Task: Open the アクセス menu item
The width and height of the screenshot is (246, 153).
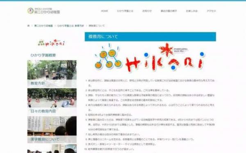Action: click(x=211, y=11)
